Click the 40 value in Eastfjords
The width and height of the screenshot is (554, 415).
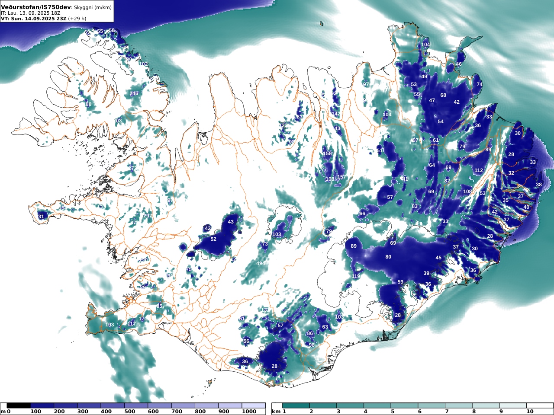coord(526,207)
